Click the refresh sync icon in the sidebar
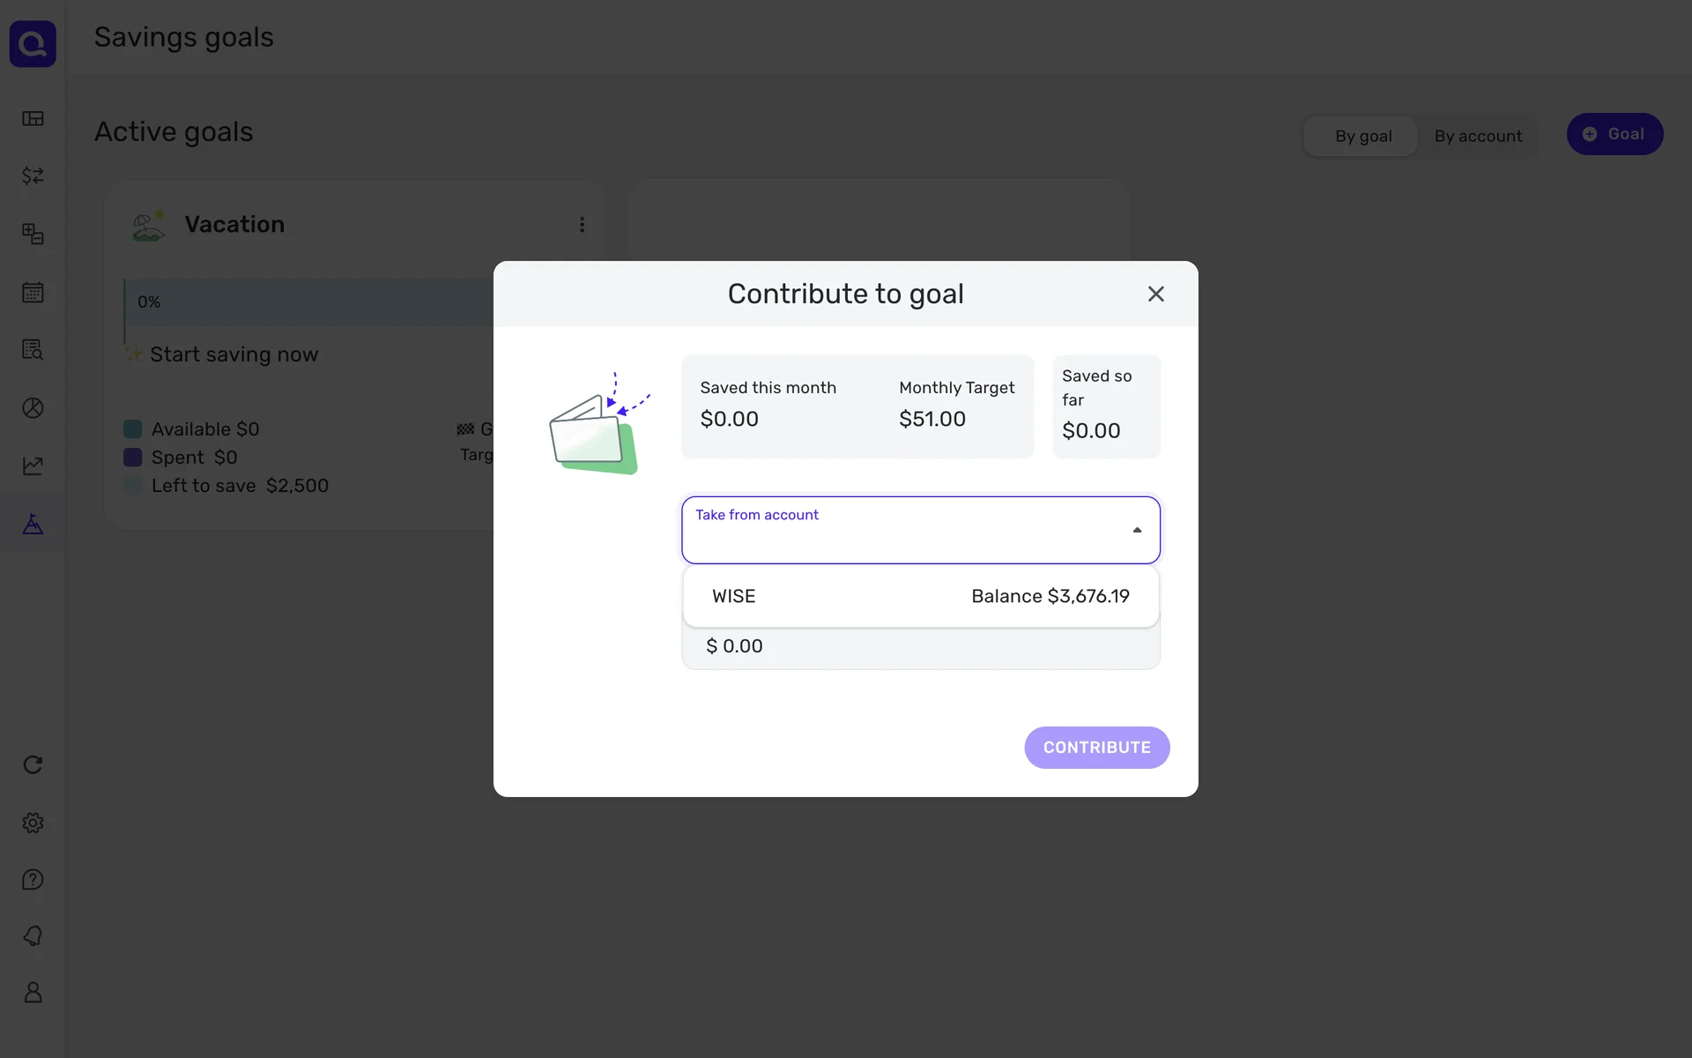This screenshot has width=1692, height=1058. tap(33, 764)
